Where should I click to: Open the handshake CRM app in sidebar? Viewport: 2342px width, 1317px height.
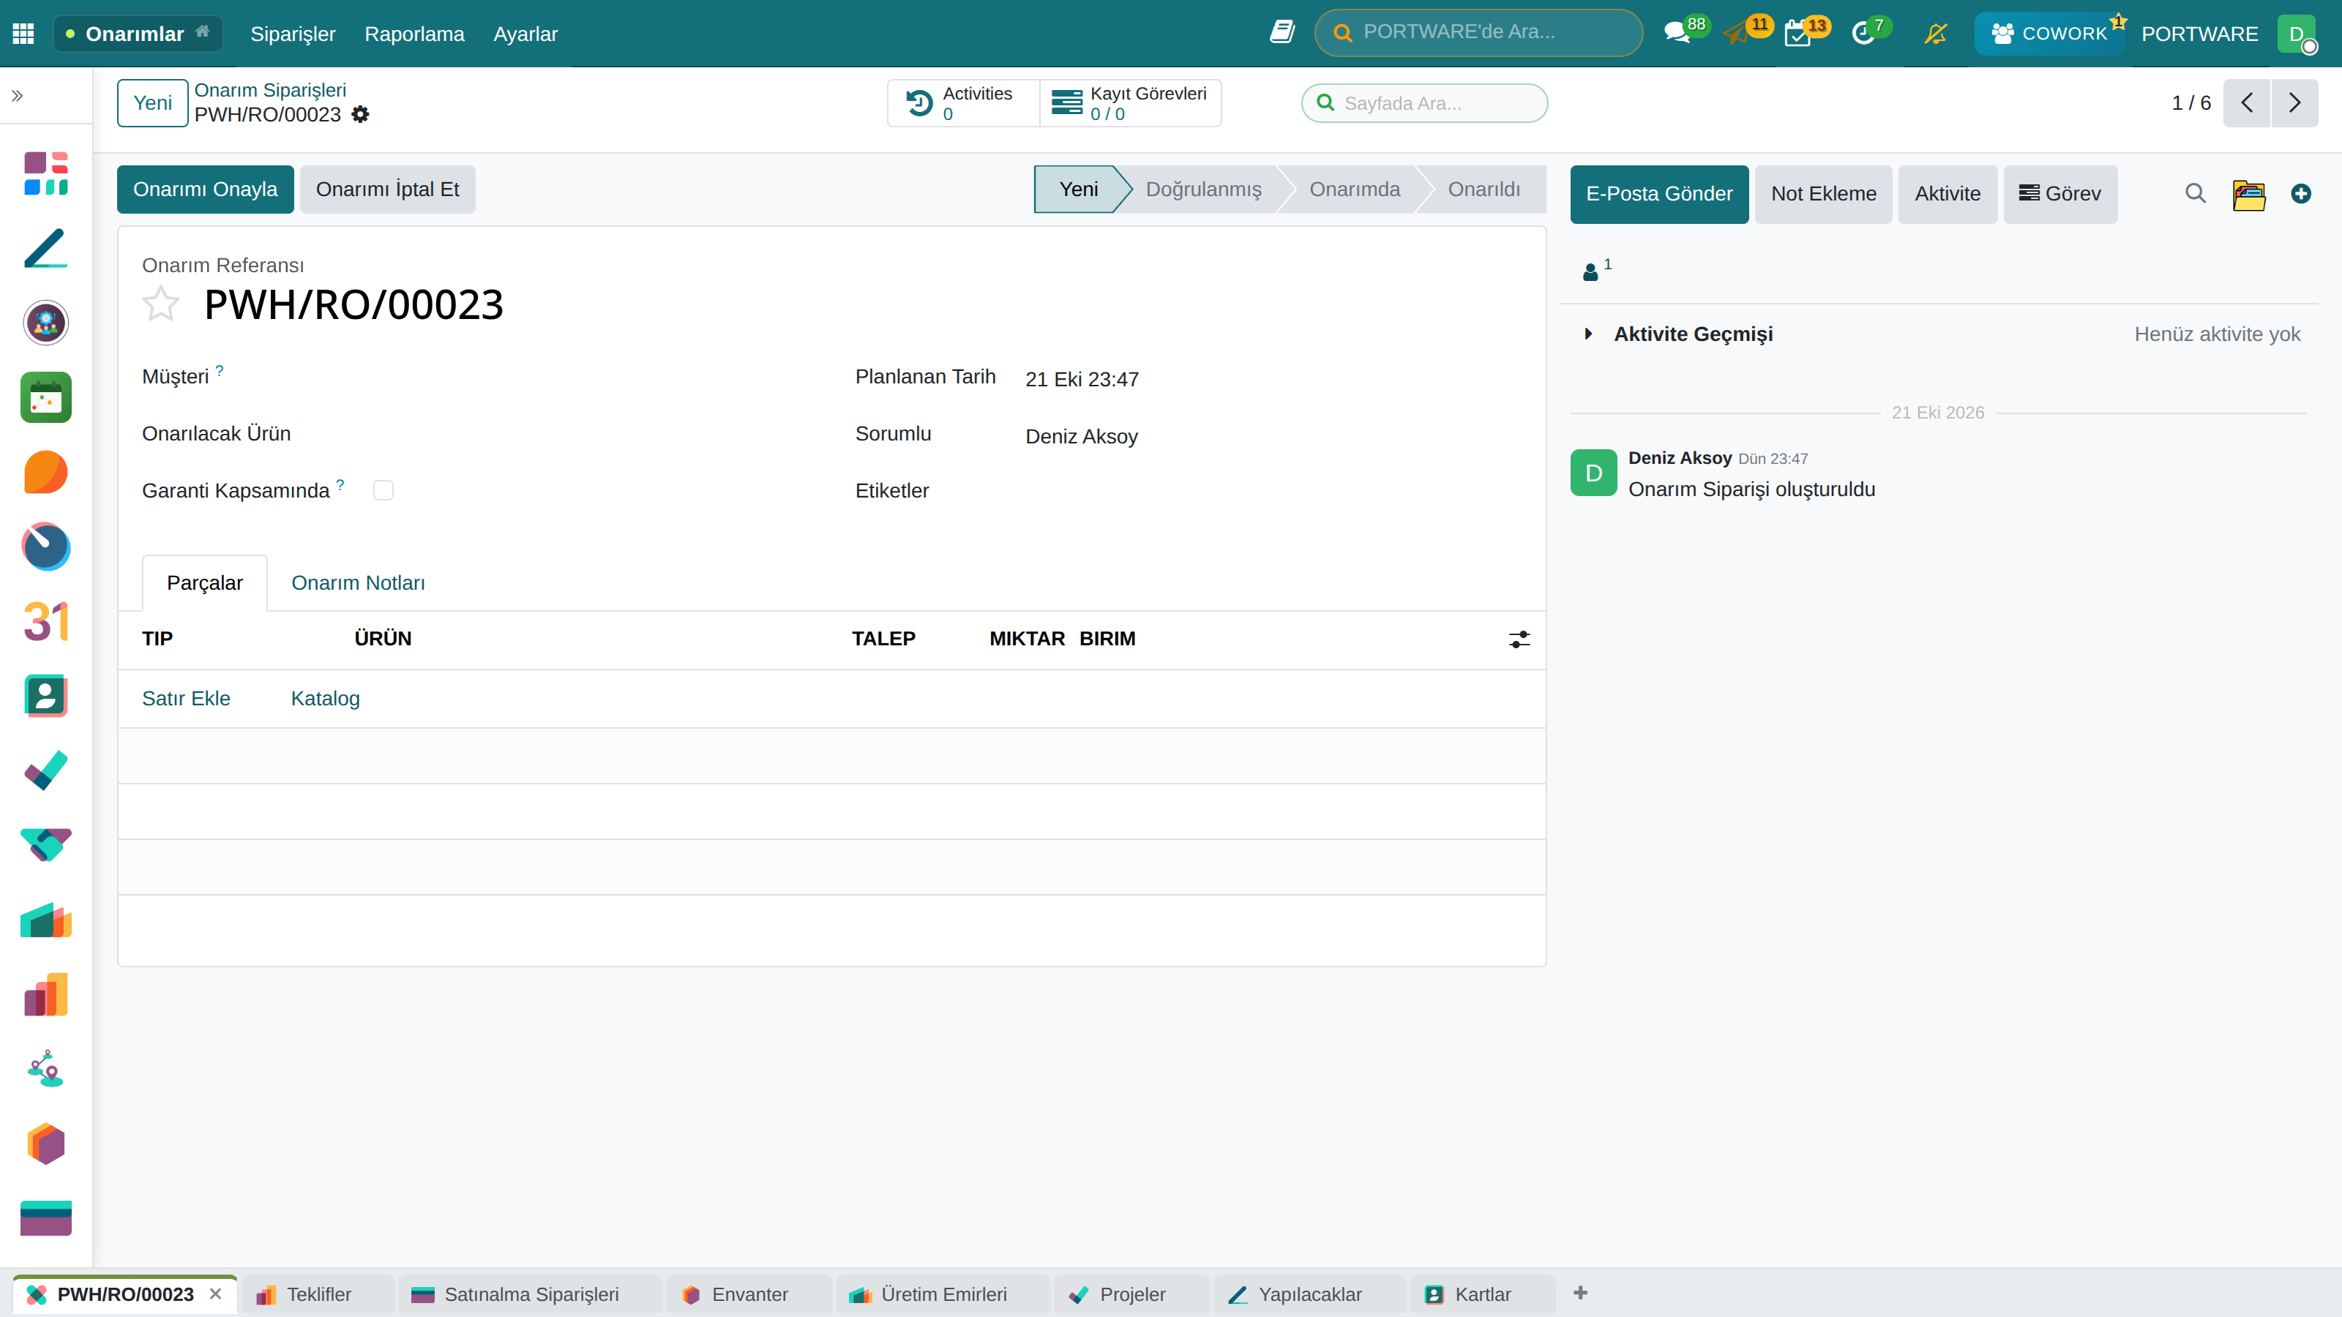pyautogui.click(x=45, y=845)
